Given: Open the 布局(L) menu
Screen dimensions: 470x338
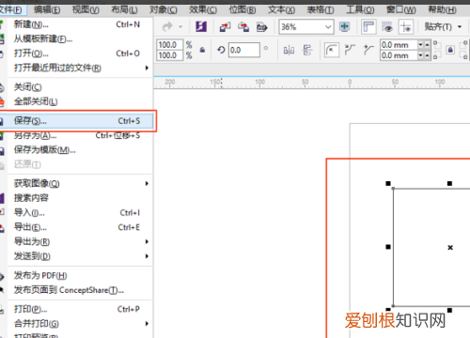Looking at the screenshot, I should [124, 10].
